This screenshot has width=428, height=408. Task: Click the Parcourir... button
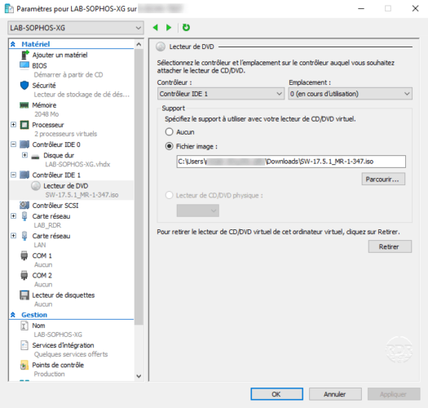(383, 180)
